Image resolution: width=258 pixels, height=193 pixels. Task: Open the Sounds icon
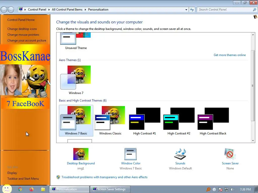click(x=180, y=154)
